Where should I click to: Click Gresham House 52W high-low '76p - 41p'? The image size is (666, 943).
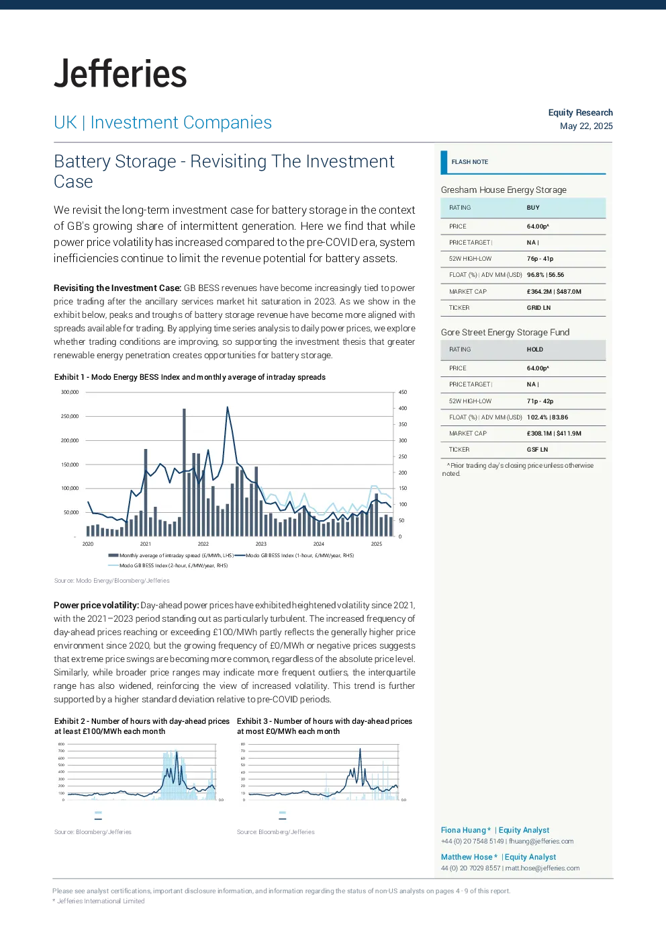point(540,259)
